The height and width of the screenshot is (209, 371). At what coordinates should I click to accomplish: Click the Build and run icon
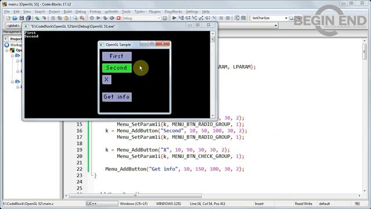tap(105, 18)
